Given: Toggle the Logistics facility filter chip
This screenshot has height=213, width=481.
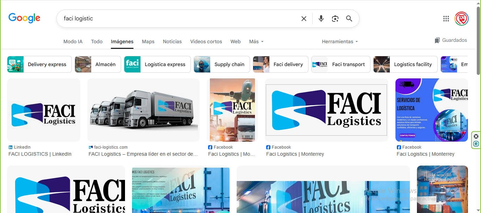Looking at the screenshot, I should pyautogui.click(x=405, y=64).
